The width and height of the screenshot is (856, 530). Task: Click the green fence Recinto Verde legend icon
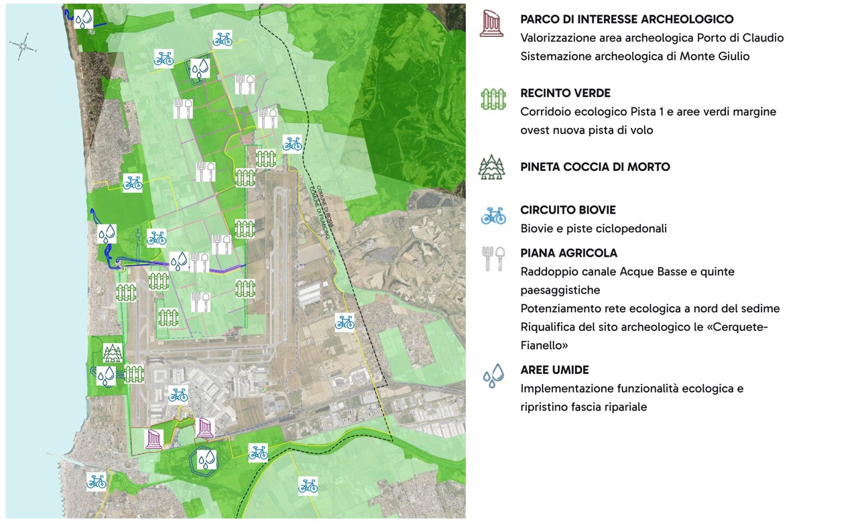(493, 99)
